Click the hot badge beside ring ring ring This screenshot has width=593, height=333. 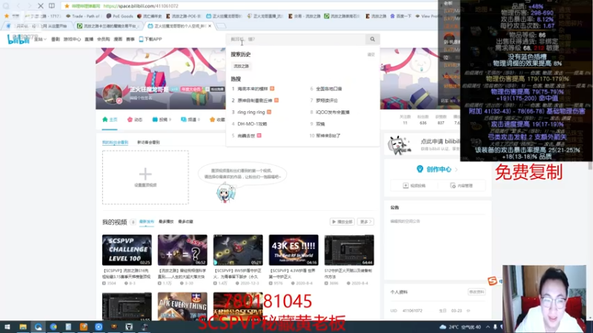pos(269,112)
